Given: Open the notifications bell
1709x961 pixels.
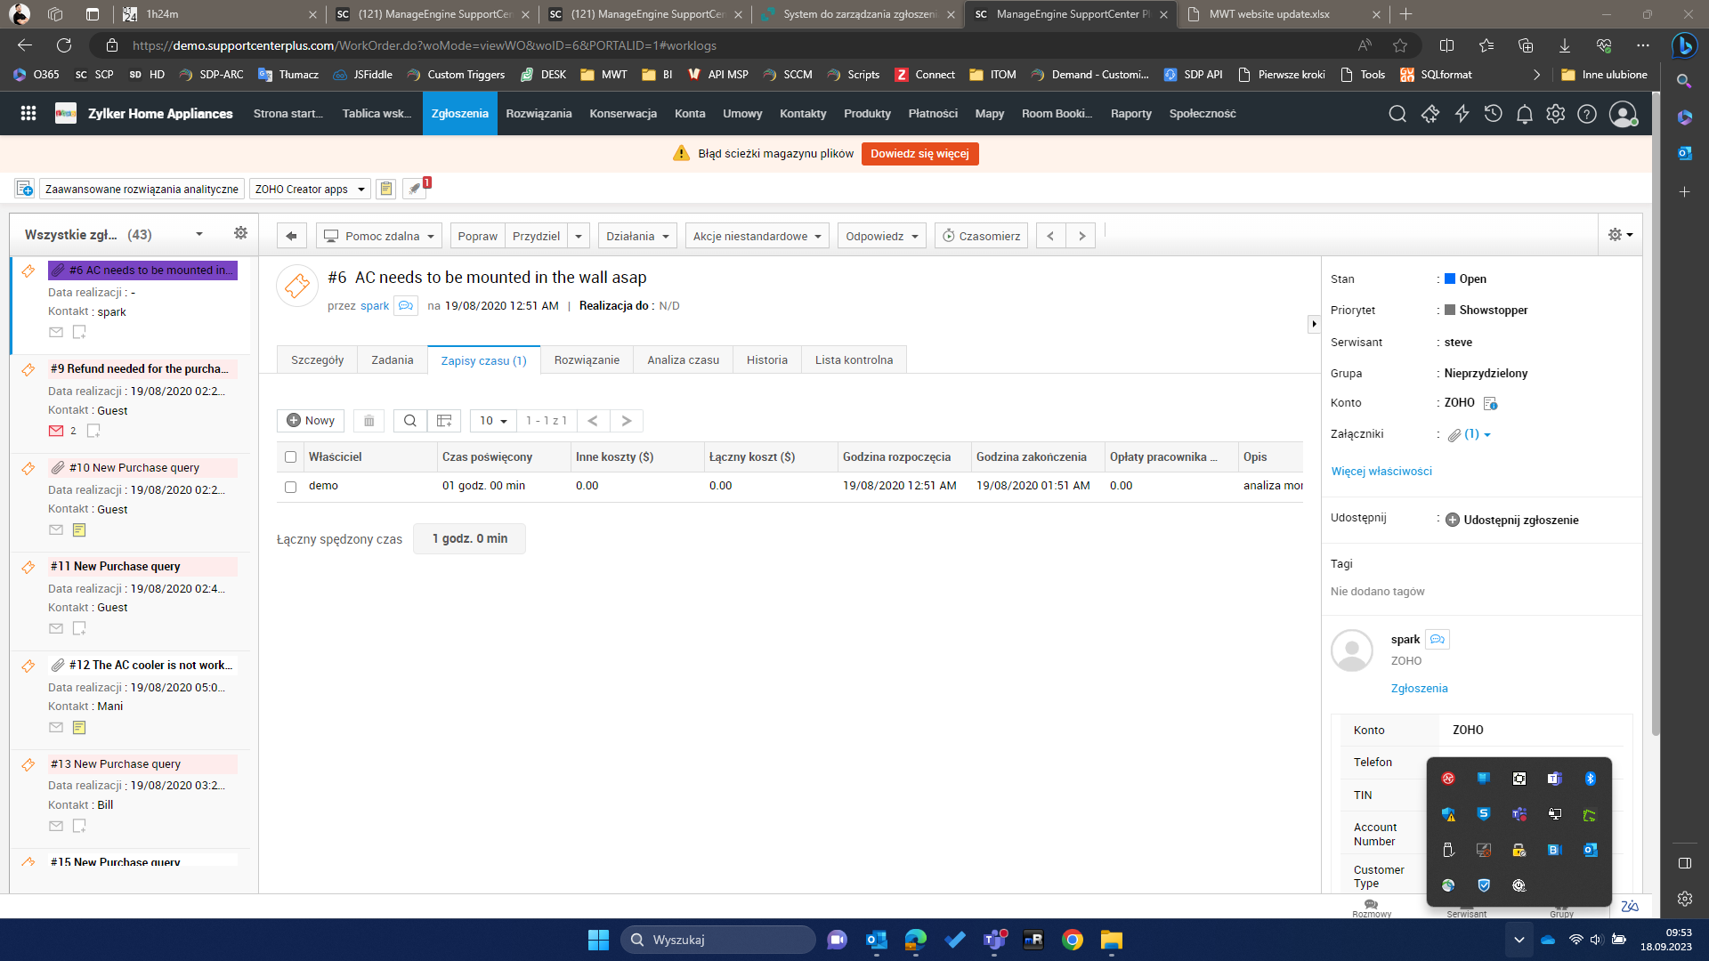Looking at the screenshot, I should 1524,114.
